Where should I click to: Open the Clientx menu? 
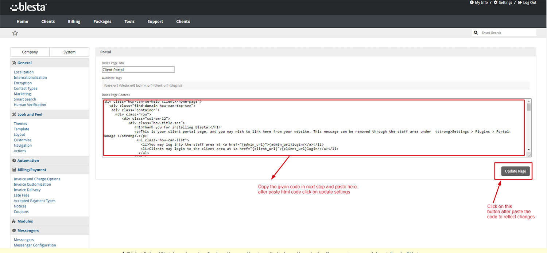183,21
